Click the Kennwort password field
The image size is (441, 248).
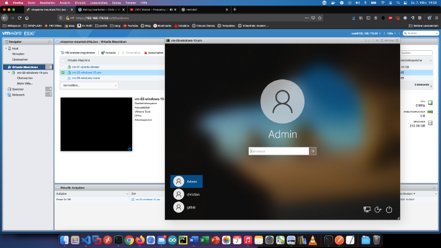278,151
